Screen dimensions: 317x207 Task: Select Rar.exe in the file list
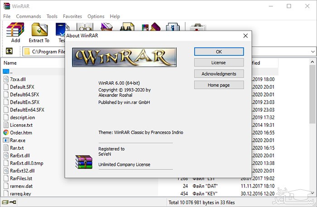(18, 140)
